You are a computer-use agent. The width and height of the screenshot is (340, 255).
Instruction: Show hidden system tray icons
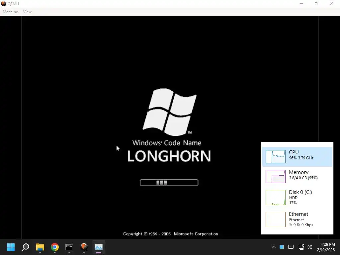point(274,247)
